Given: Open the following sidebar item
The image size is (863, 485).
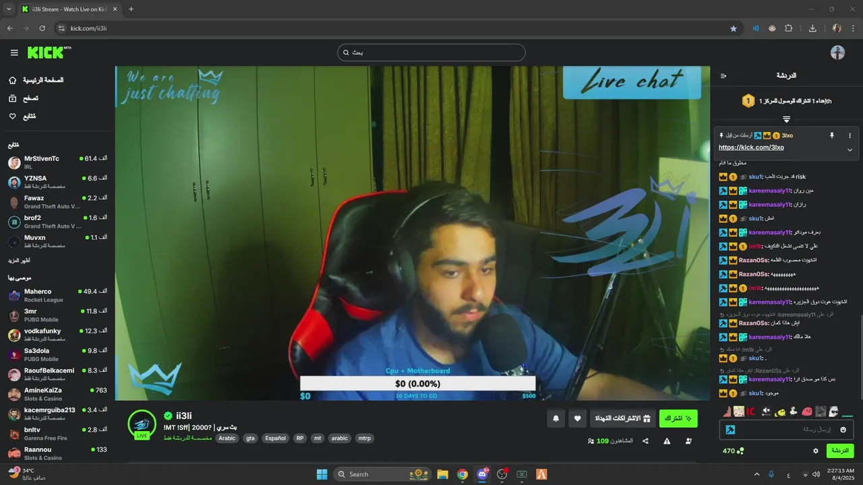Looking at the screenshot, I should pos(22,117).
